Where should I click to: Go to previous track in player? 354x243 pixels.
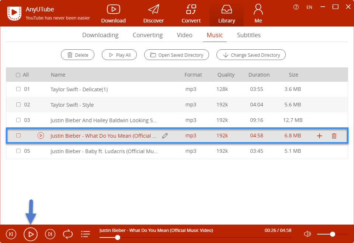(11, 234)
